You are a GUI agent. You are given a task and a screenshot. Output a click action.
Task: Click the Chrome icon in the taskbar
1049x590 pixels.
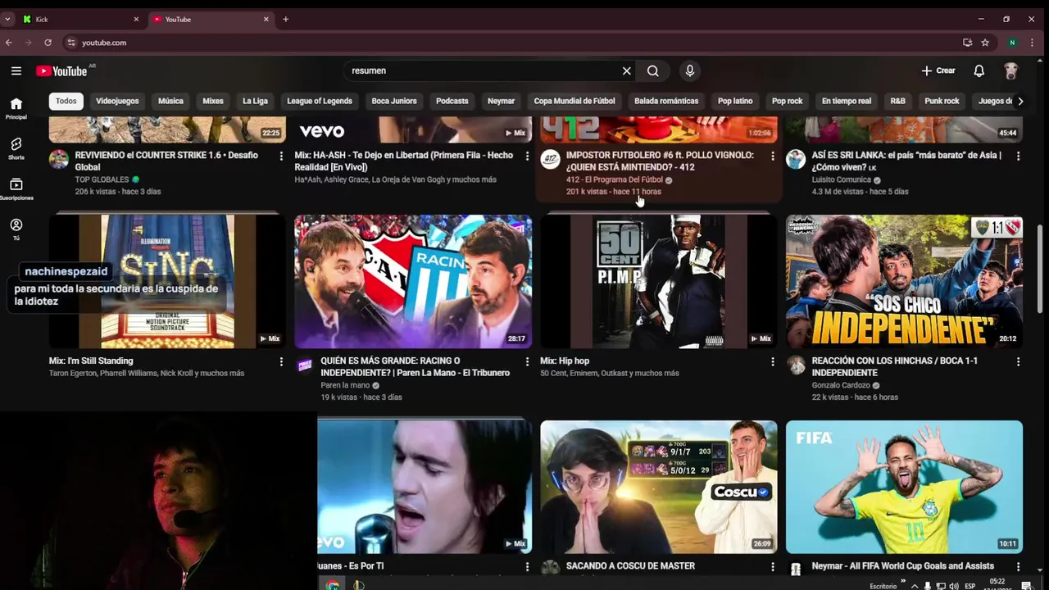tap(332, 585)
